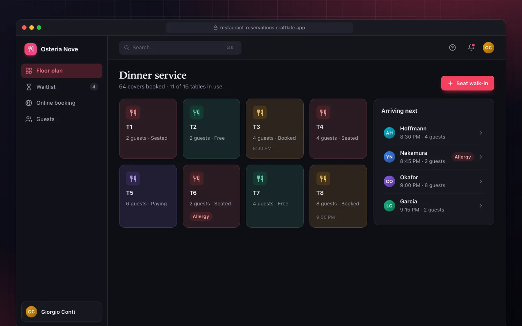Open the Waitlist menu item
Viewport: 522px width, 326px height.
point(62,87)
